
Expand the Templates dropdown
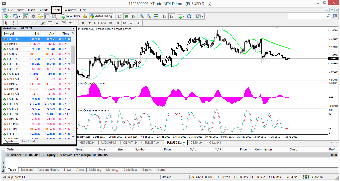[x=202, y=16]
